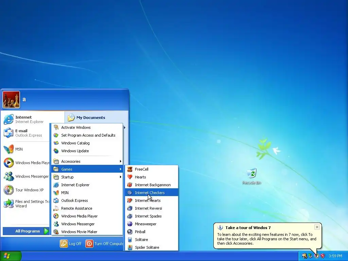Click the MSN butterfly in left pane
Screen dimensions: 348x261
pos(8,149)
